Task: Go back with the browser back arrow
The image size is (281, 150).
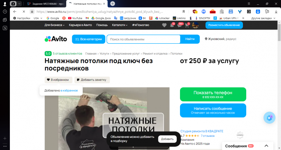Action: point(15,12)
